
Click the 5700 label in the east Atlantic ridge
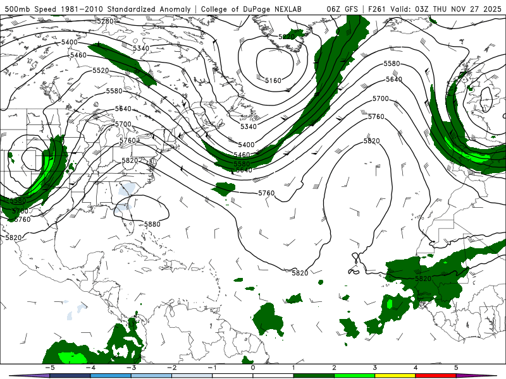(x=381, y=99)
